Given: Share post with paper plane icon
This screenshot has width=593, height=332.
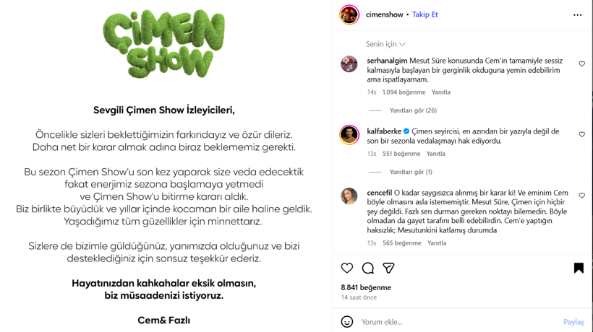Looking at the screenshot, I should [x=388, y=268].
